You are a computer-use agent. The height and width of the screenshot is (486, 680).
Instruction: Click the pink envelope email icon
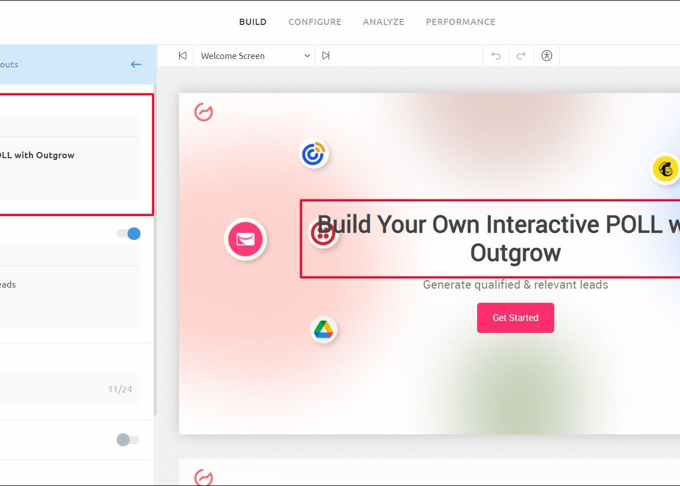point(245,239)
